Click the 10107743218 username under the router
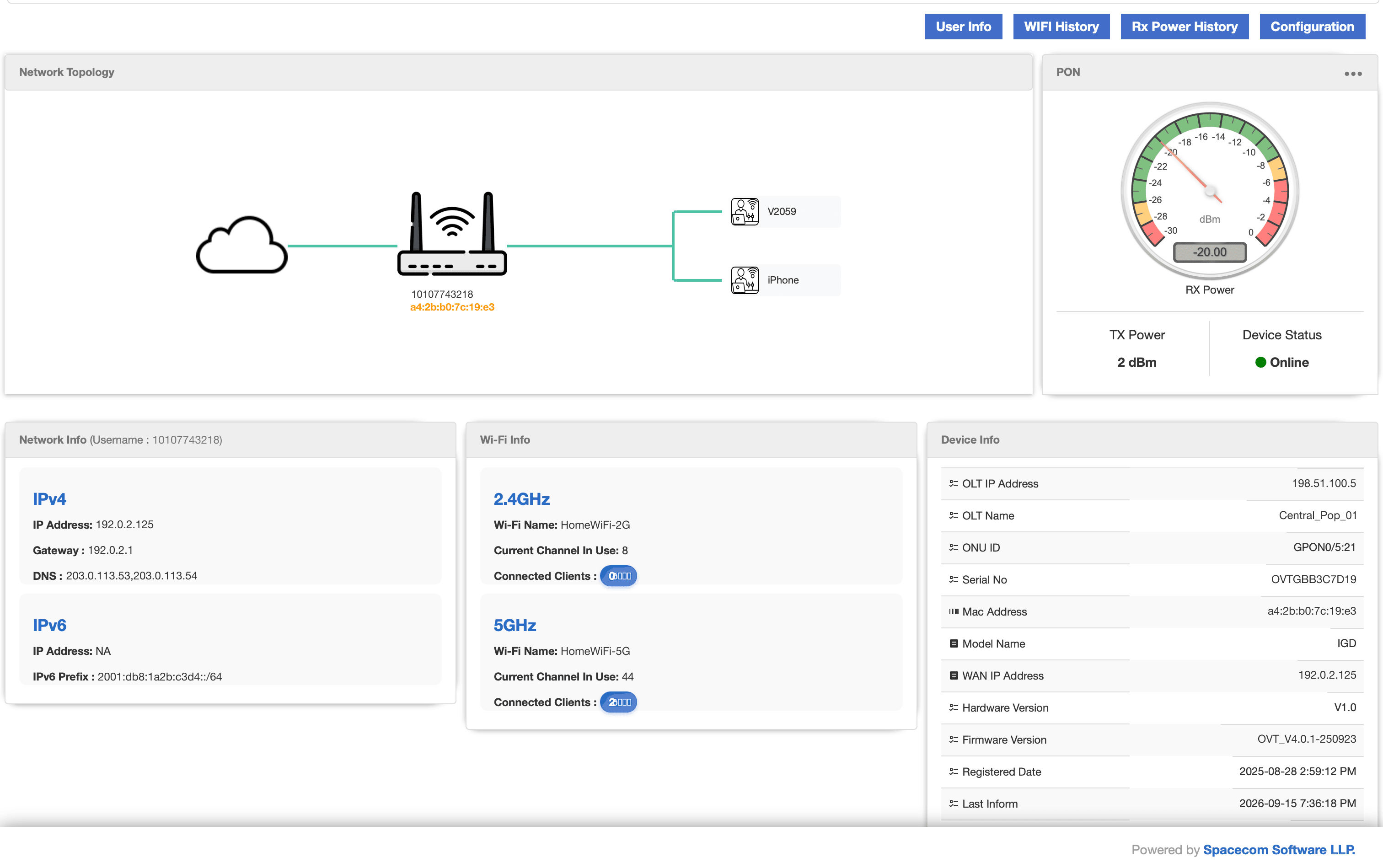This screenshot has height=868, width=1383. (441, 294)
